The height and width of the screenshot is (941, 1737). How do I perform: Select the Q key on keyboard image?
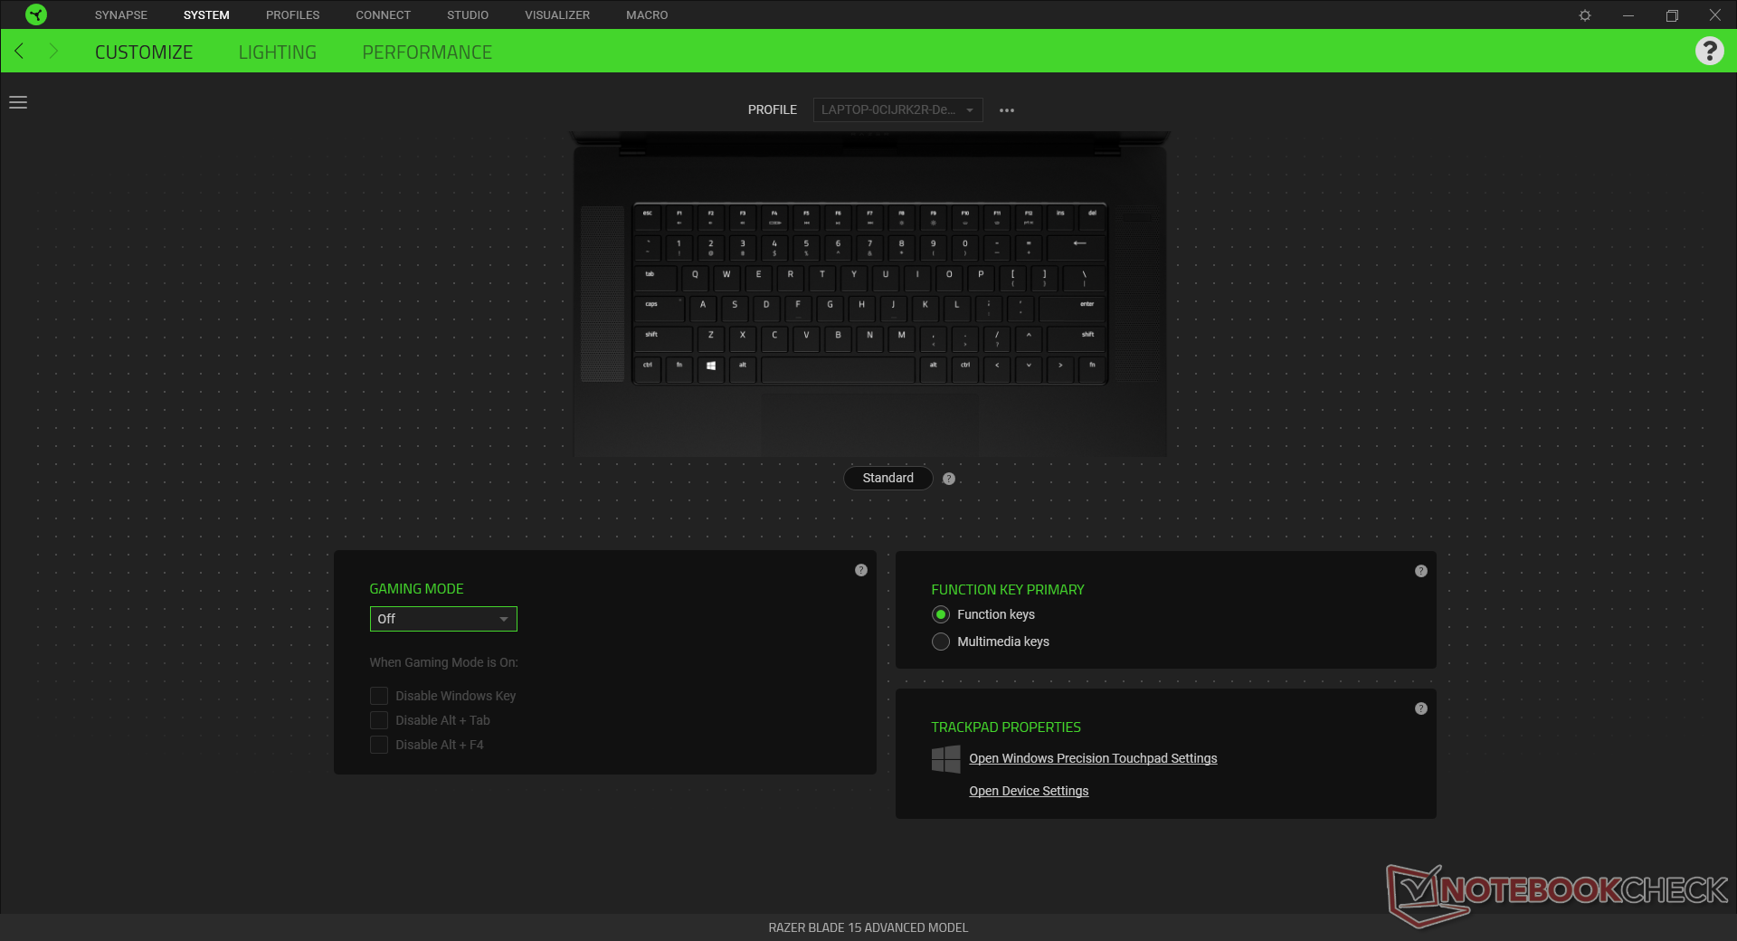695,277
